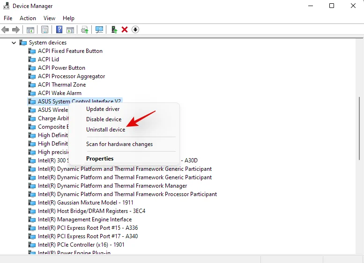Open the Properties sheet toolbar icon
The image size is (364, 263).
click(x=45, y=29)
